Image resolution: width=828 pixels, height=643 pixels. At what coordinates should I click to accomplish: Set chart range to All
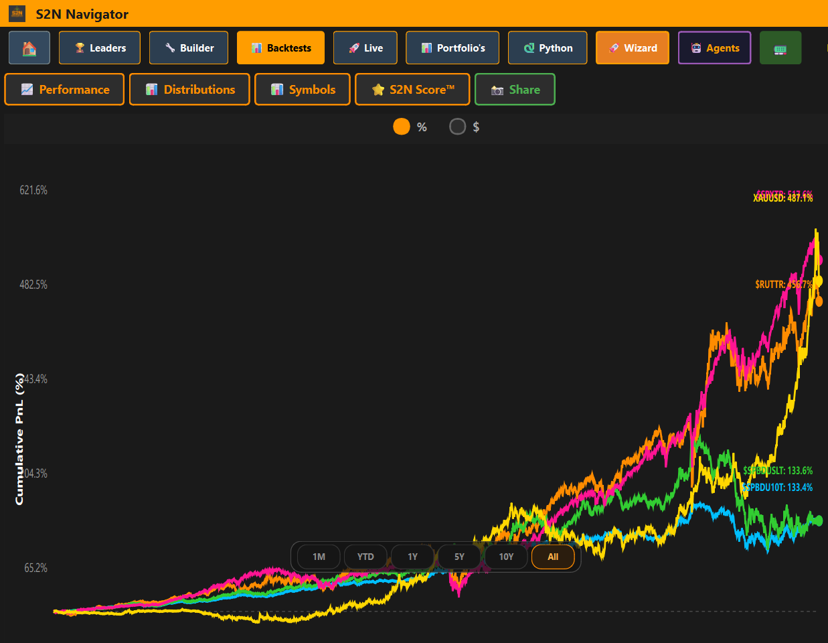[x=553, y=557]
